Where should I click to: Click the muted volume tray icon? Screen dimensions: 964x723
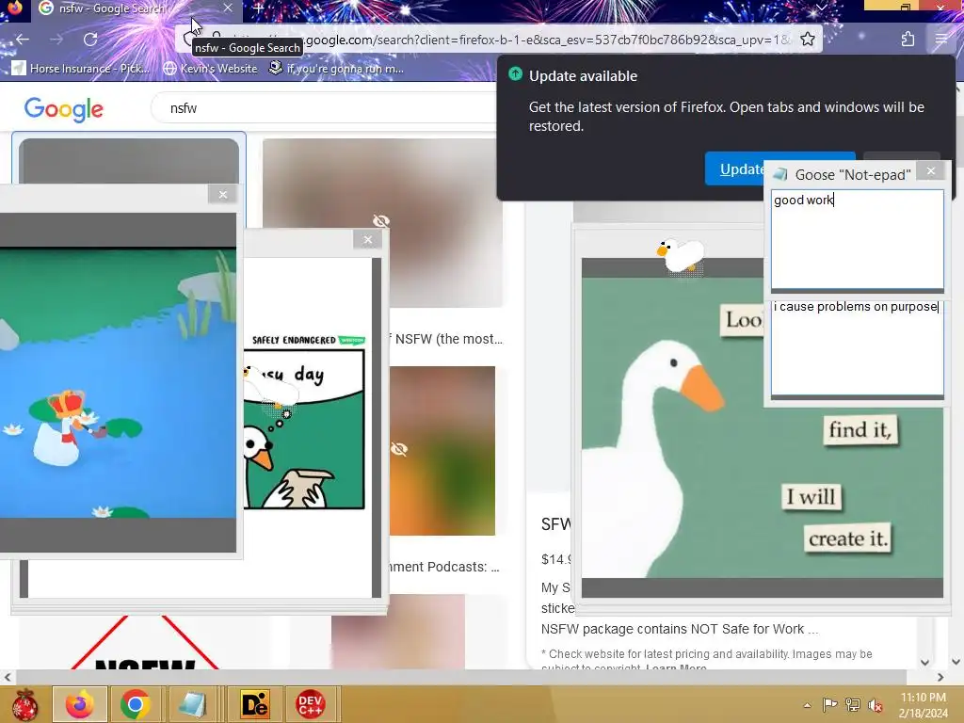tap(876, 704)
